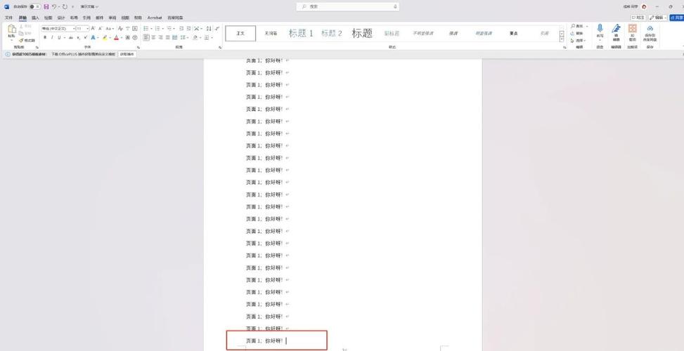Increase font size with grow A icon
Screen dimensions: 684x351
click(x=93, y=28)
